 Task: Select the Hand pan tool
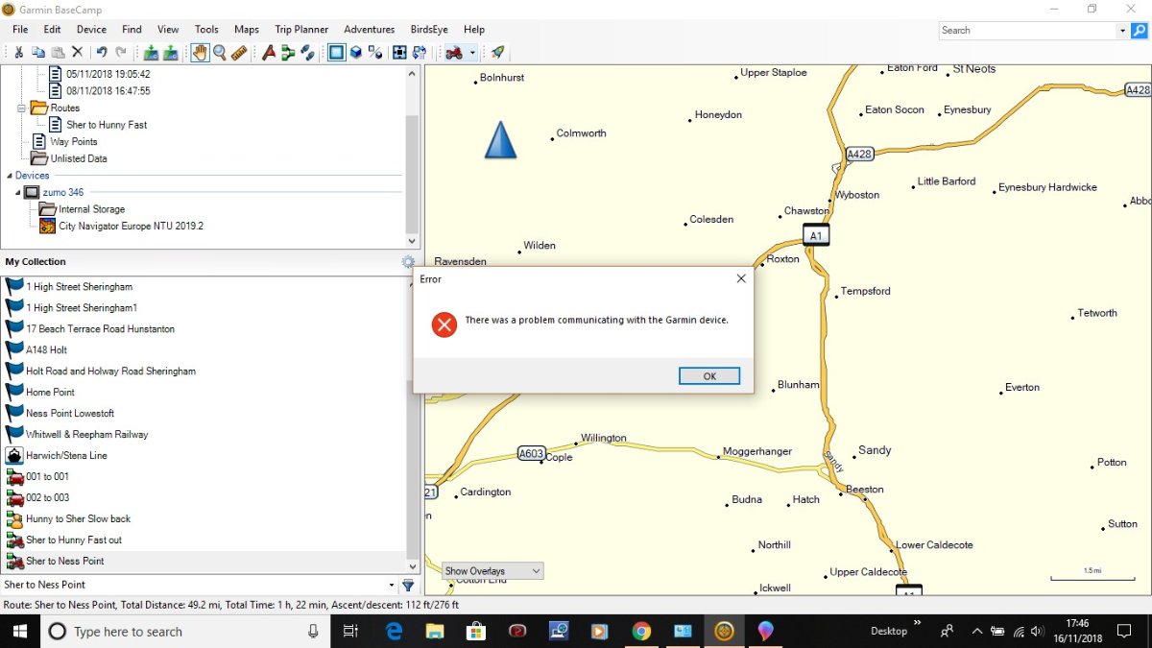coord(200,53)
